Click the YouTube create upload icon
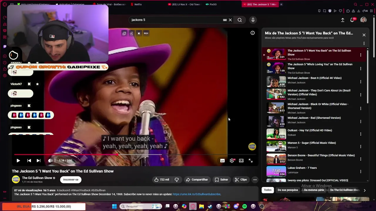This screenshot has height=211, width=376. point(343,20)
